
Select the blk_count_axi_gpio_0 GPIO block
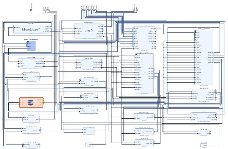144,117
